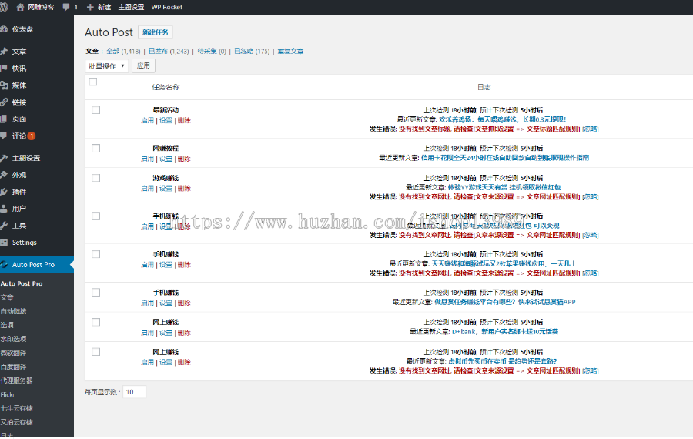Check the box for the 最新活动 task
Viewport: 693px width, 439px height.
(x=96, y=110)
